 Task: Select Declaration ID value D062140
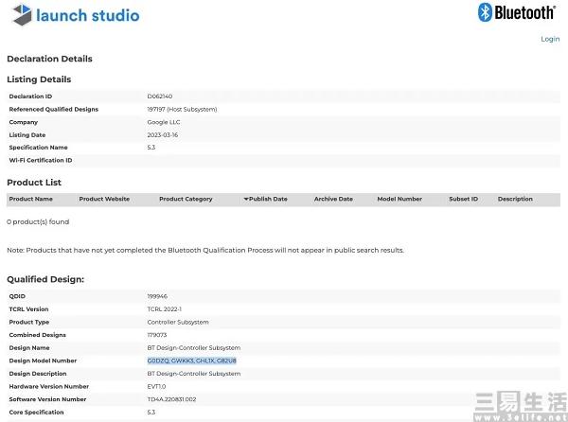pos(160,97)
